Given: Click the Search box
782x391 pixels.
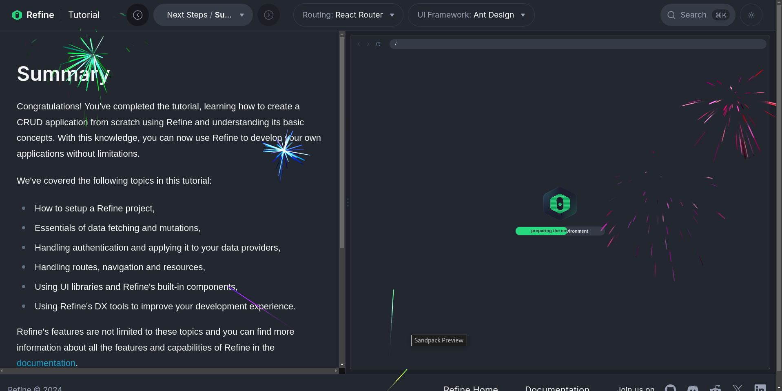Looking at the screenshot, I should (x=698, y=15).
